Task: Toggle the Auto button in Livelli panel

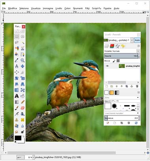Action: pos(137,40)
